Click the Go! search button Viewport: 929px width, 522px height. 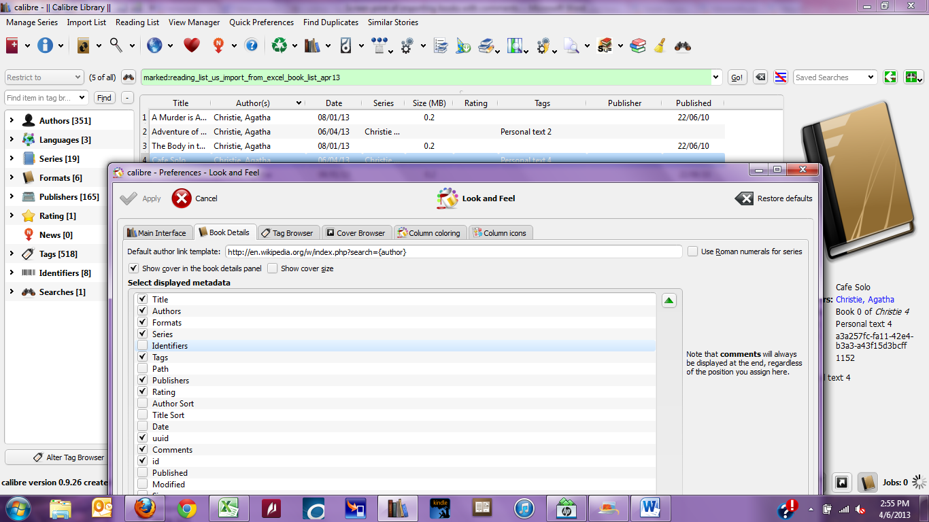coord(737,77)
